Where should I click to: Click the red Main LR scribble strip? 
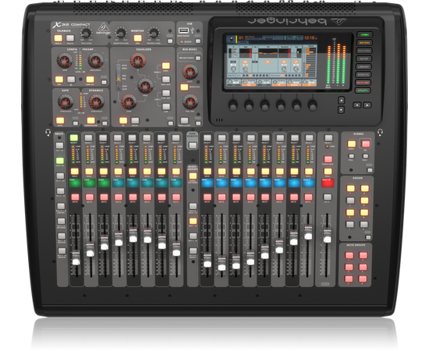[328, 183]
